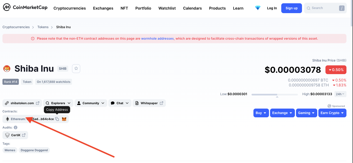Click the red alert icon in the notice banner
Image resolution: width=353 pixels, height=163 pixels.
(33, 39)
